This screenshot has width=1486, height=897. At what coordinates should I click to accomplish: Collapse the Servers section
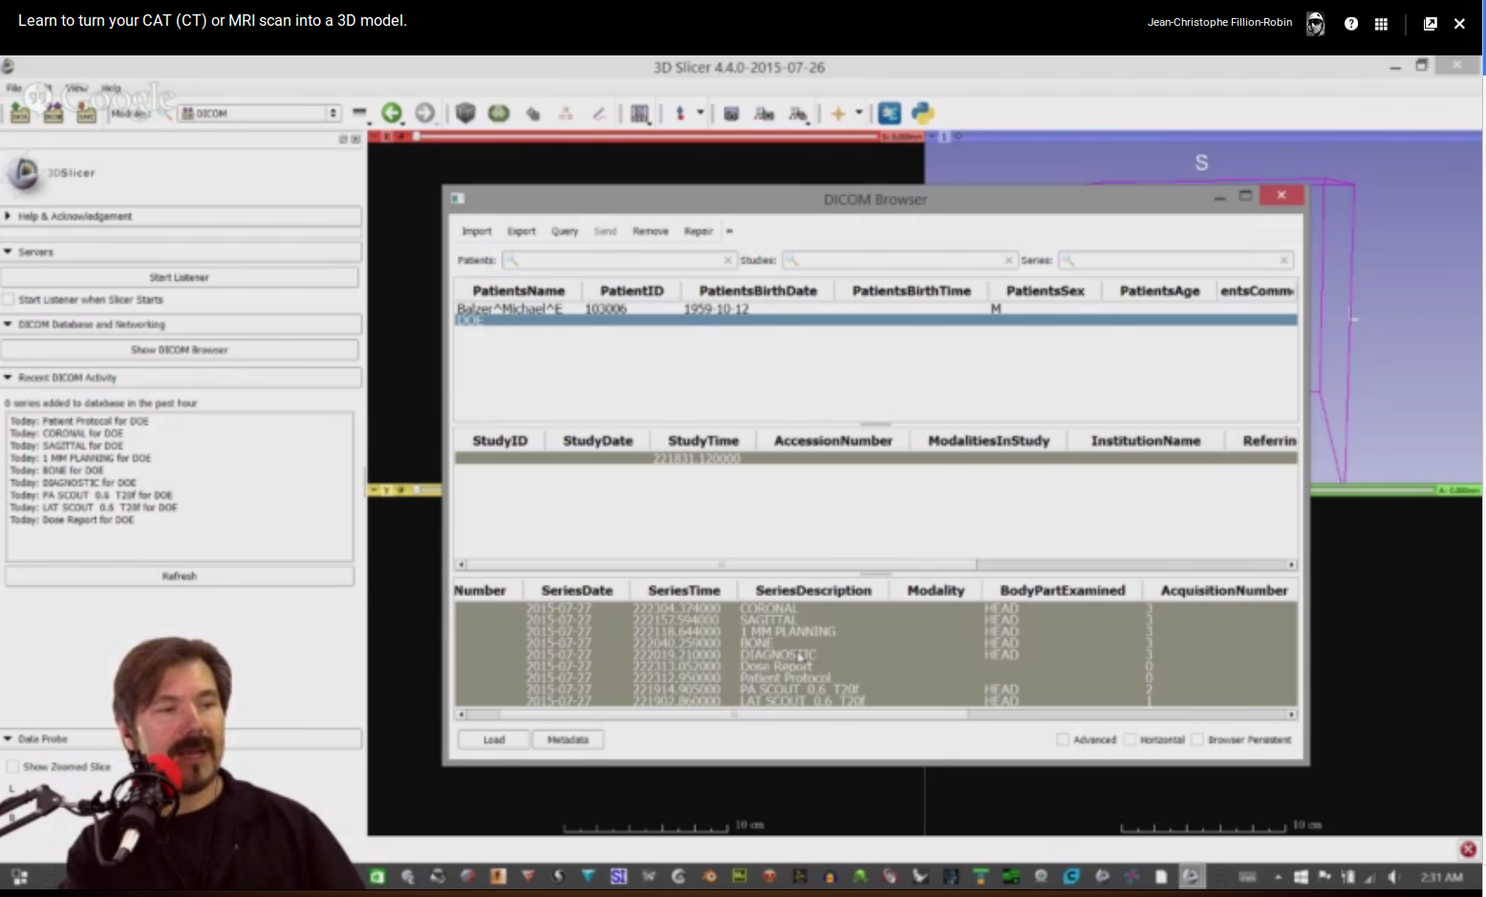point(182,252)
